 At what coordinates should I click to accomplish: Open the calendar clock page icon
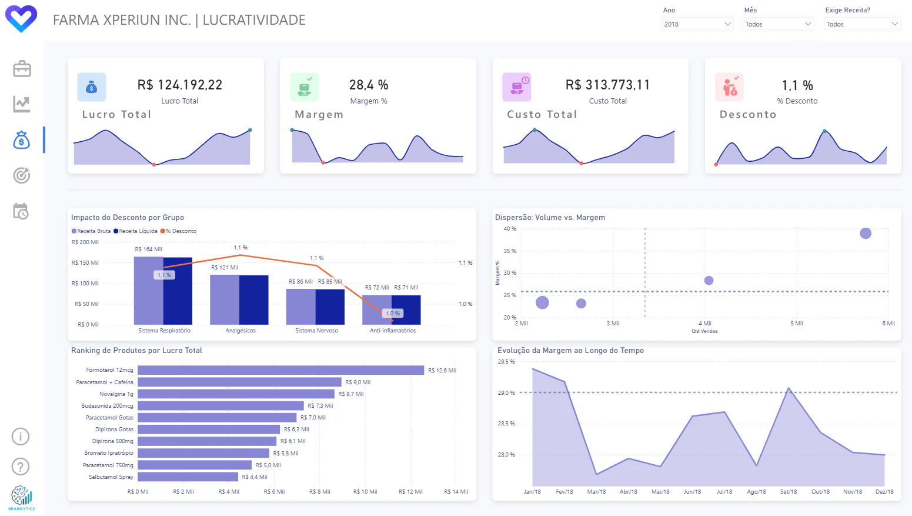[21, 211]
